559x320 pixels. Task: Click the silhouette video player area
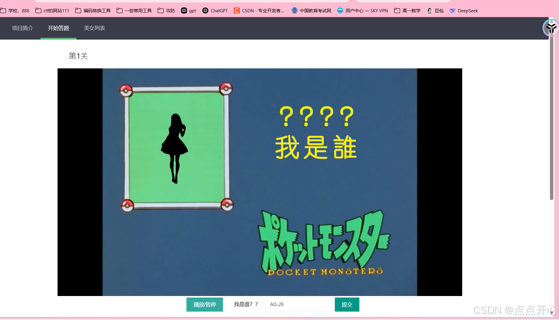pos(260,182)
